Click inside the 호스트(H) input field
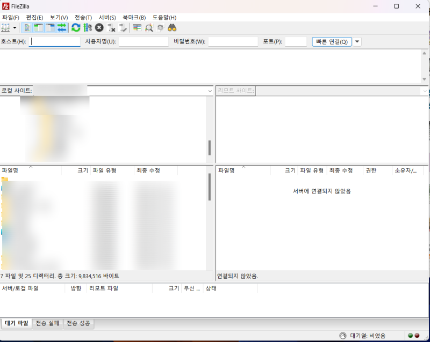Viewport: 430px width, 342px height. (54, 41)
